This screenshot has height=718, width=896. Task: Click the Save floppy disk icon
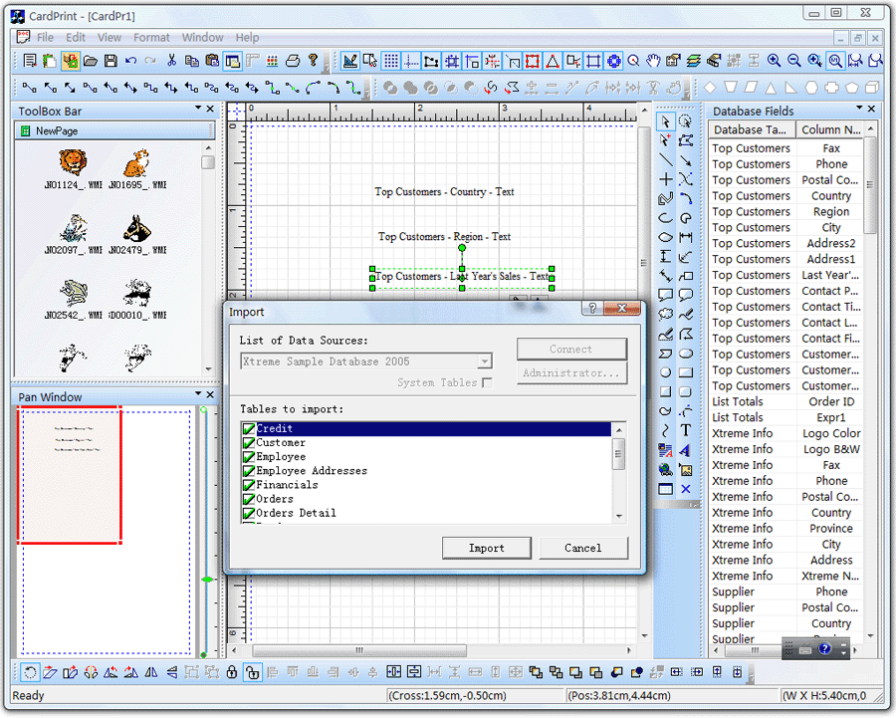tap(111, 61)
